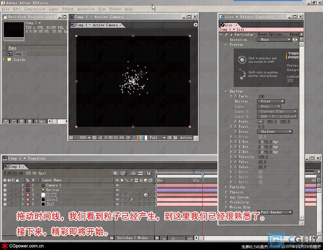Click the trash delete icon in Project panel
The image size is (323, 250).
pyautogui.click(x=30, y=121)
